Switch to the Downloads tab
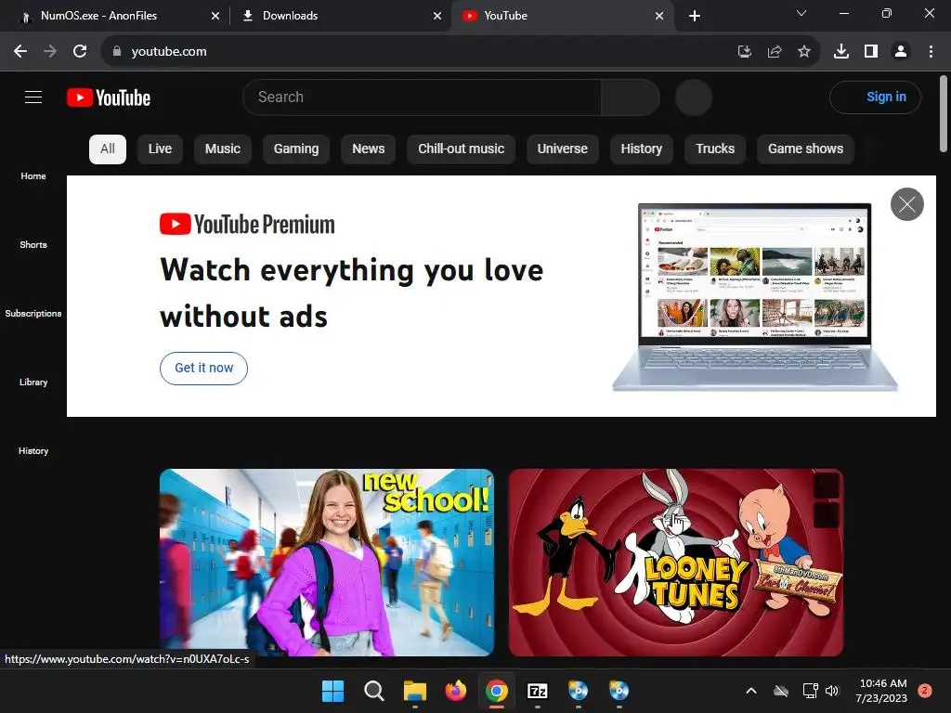 (341, 17)
